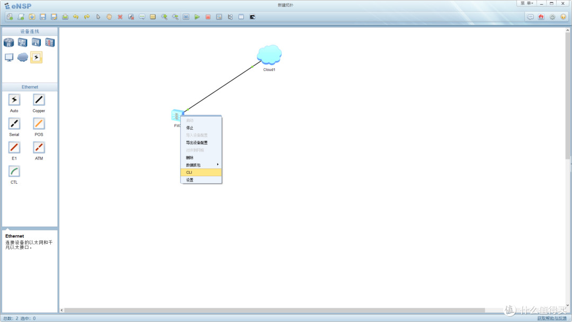Expand the 数据抓包 submenu
The image size is (572, 322).
point(201,165)
